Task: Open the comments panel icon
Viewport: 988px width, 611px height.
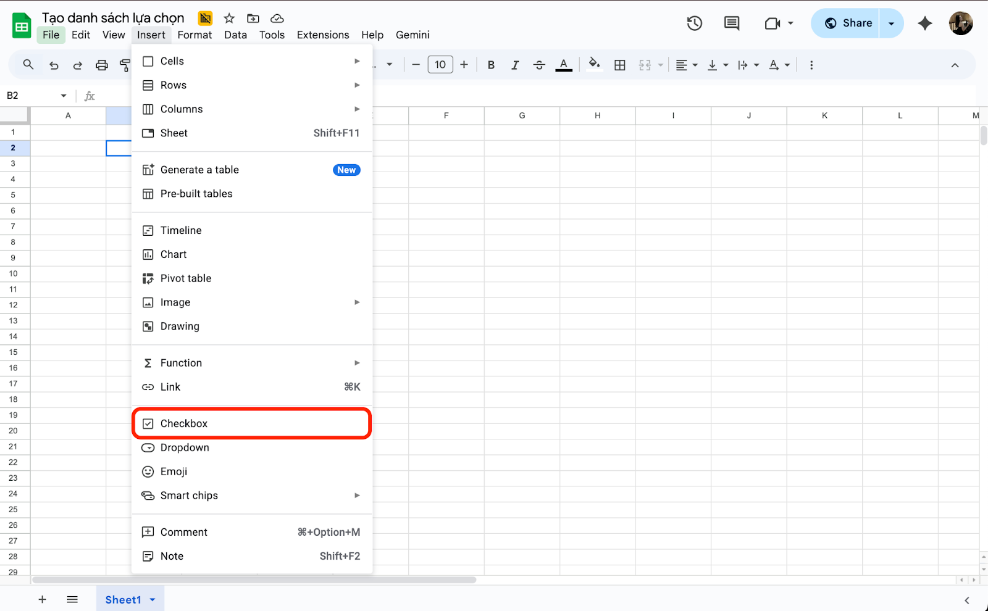Action: point(732,23)
